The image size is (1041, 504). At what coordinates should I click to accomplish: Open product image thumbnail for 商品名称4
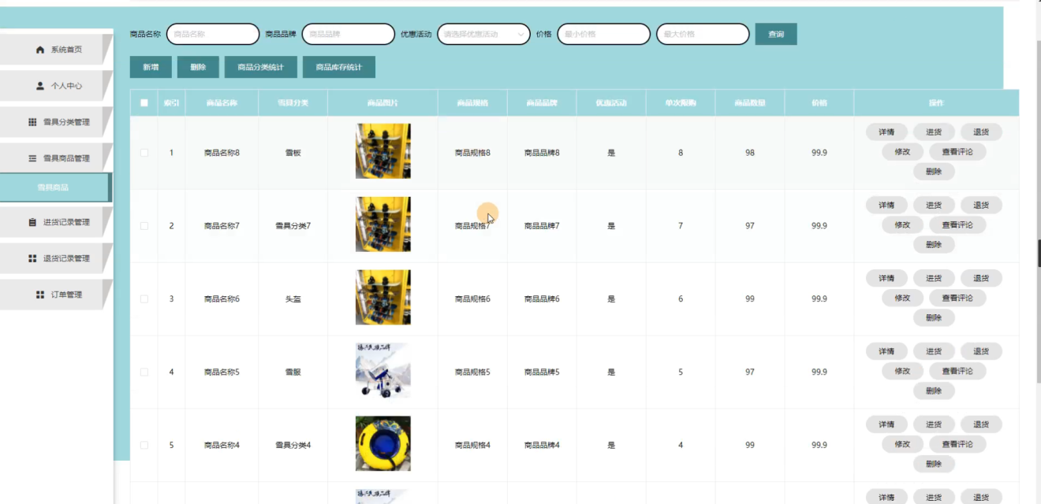(x=383, y=443)
